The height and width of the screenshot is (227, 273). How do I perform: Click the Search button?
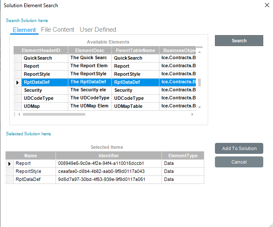239,41
